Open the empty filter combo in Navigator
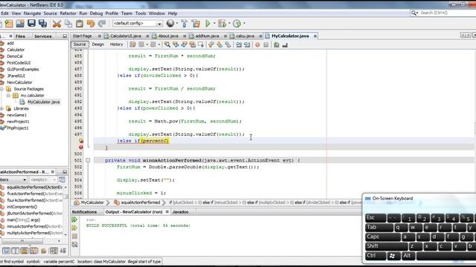Screen dimensions: 476x267 pyautogui.click(x=43, y=179)
